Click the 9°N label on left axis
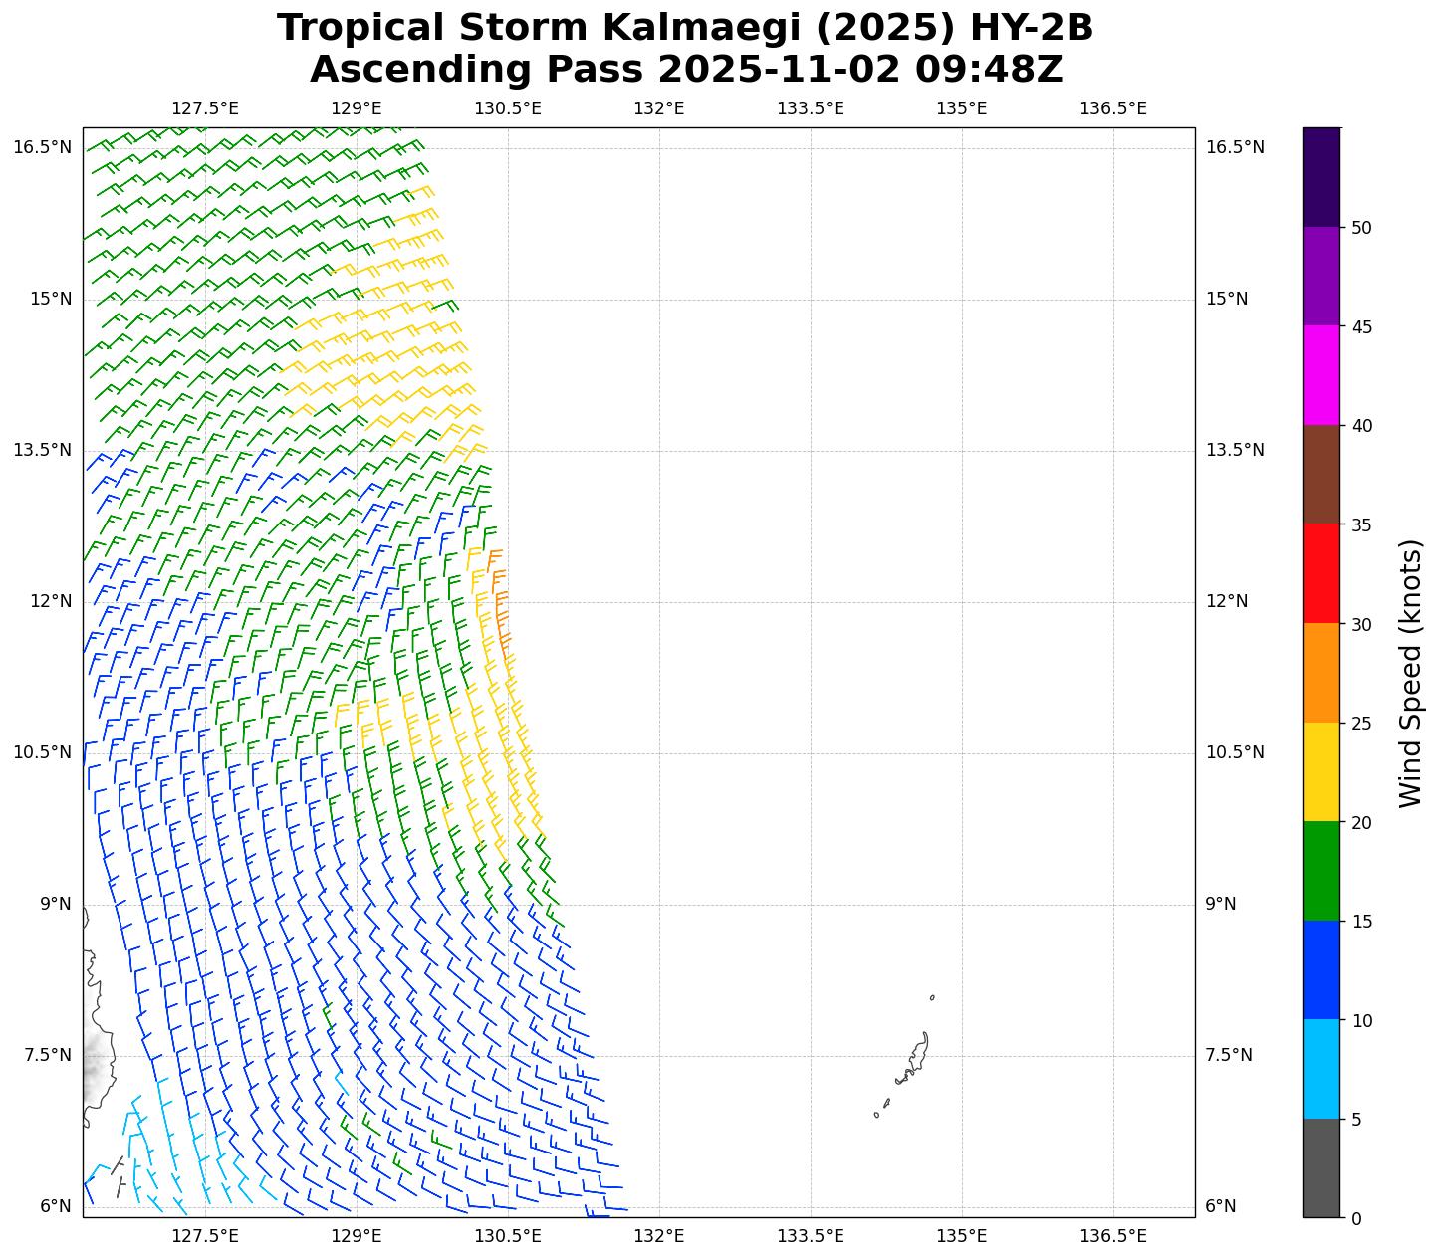The width and height of the screenshot is (1439, 1258). coord(55,904)
